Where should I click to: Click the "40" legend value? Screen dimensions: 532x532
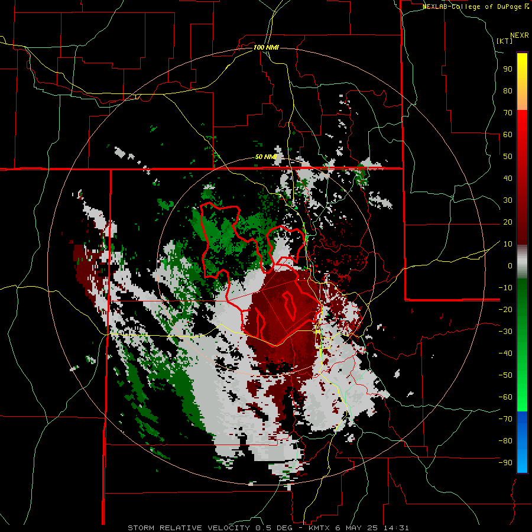(x=508, y=179)
